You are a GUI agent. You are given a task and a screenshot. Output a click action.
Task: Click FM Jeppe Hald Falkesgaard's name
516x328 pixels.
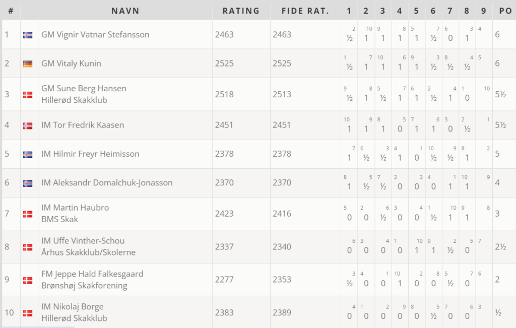click(92, 274)
